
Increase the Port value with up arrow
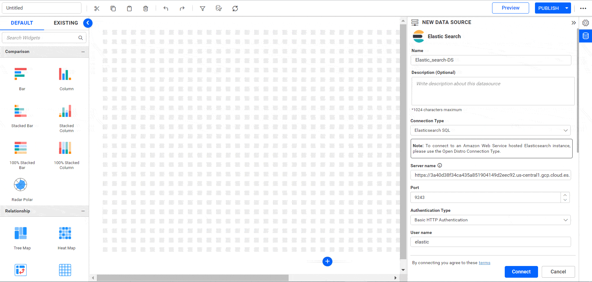(565, 195)
